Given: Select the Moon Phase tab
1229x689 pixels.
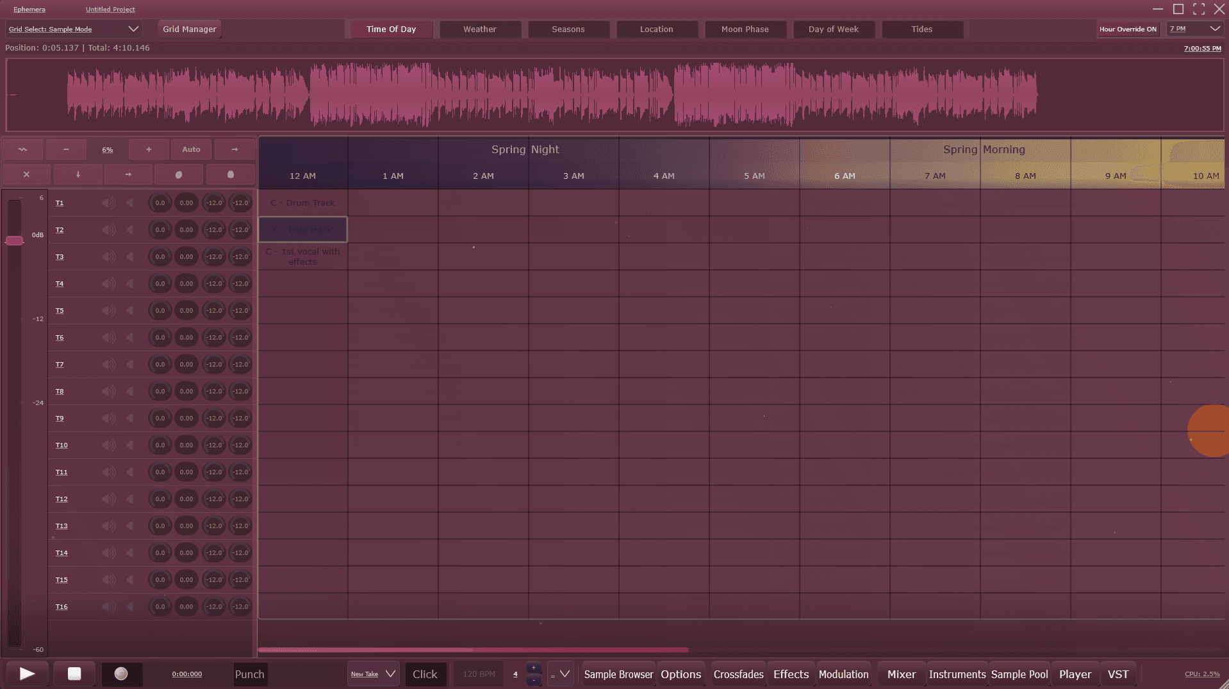Looking at the screenshot, I should 745,29.
